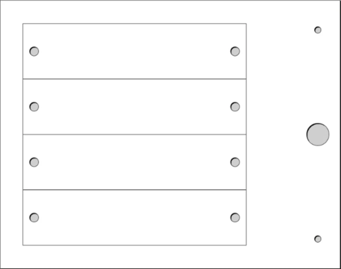Click the divider between third and fourth rows
This screenshot has height=269, width=341.
pos(135,190)
